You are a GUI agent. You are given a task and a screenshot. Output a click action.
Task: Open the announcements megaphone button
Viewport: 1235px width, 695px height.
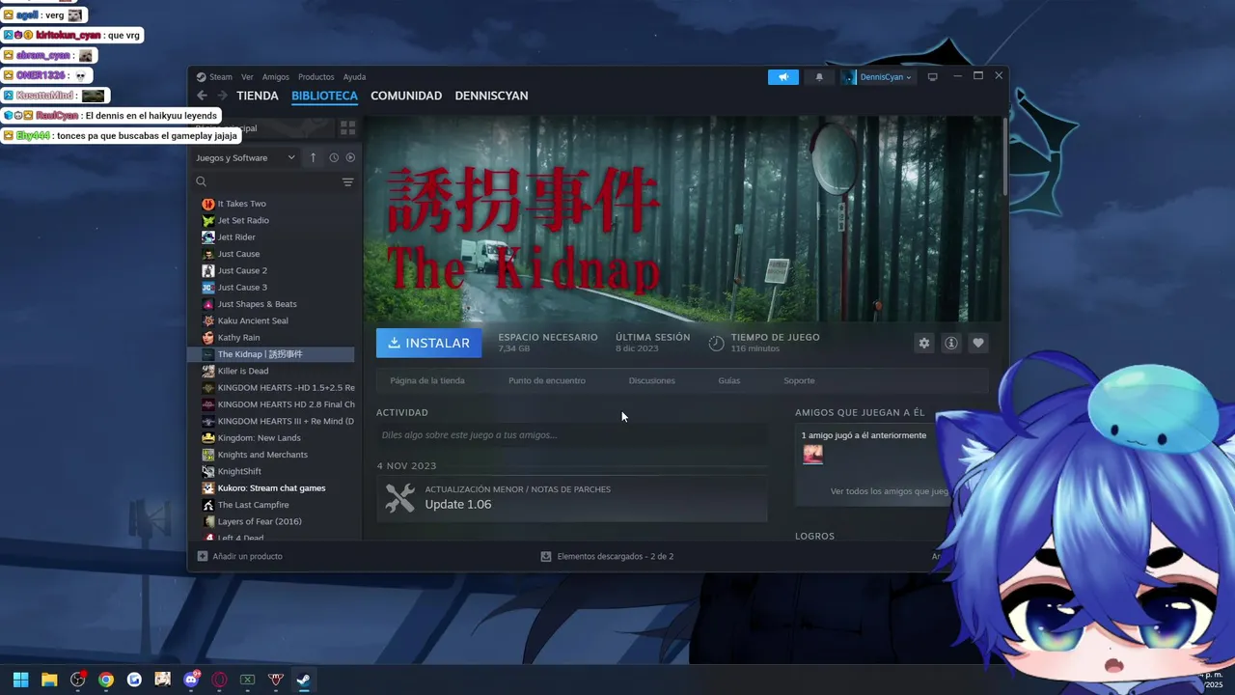(x=783, y=77)
